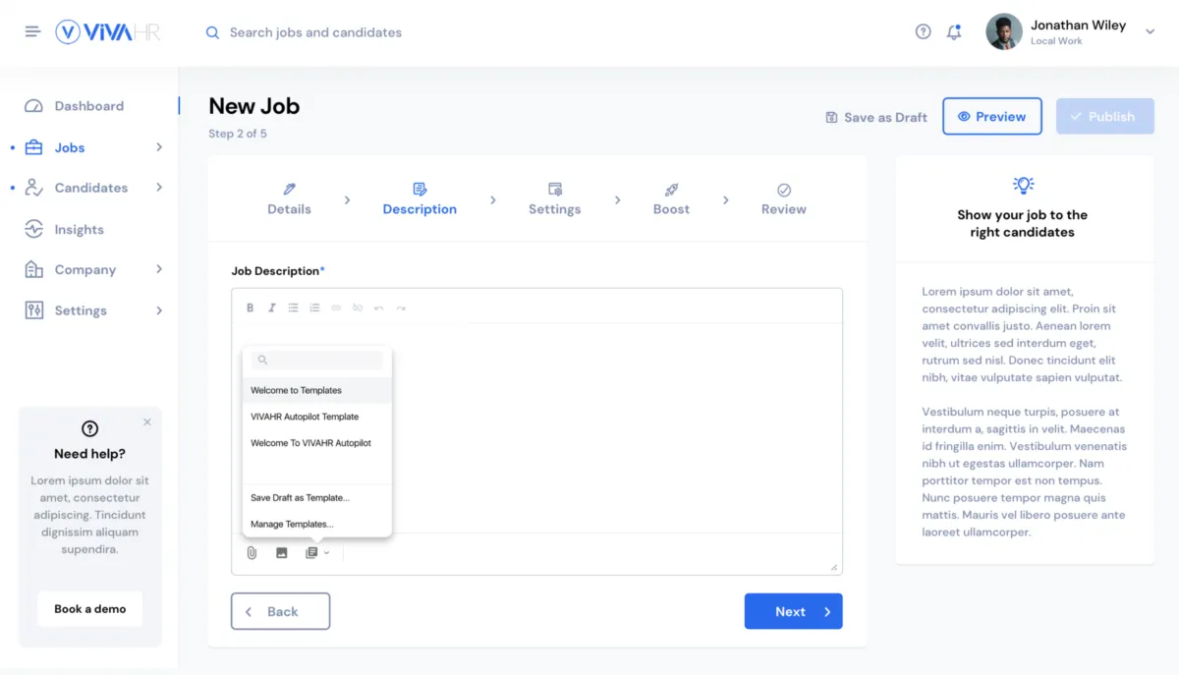Undo the last edit
This screenshot has height=675, width=1179.
coord(379,308)
